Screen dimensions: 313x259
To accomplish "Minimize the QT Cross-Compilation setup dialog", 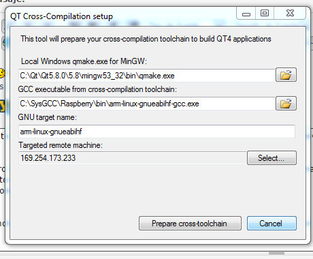I will click(246, 14).
